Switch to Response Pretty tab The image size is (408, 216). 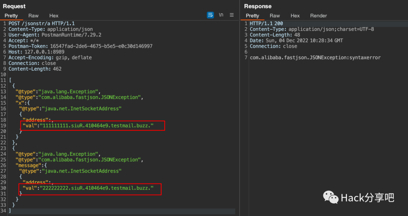pyautogui.click(x=252, y=15)
